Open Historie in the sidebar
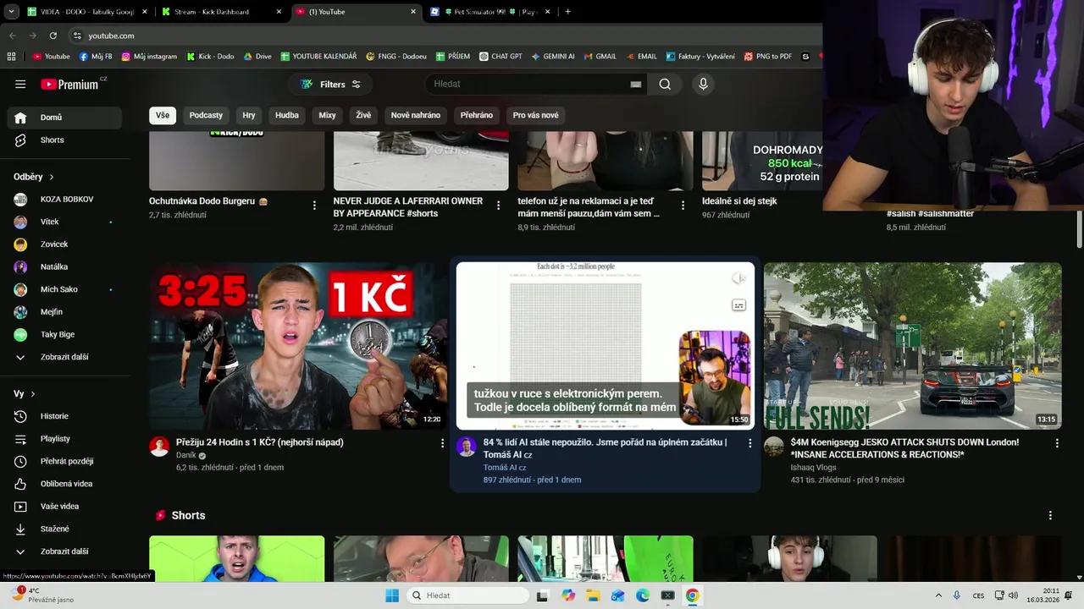 pos(64,416)
